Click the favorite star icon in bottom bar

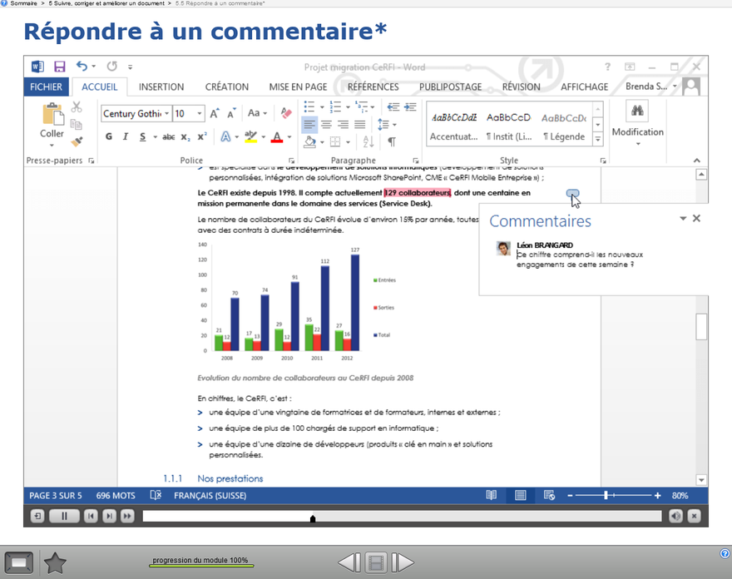(x=55, y=563)
